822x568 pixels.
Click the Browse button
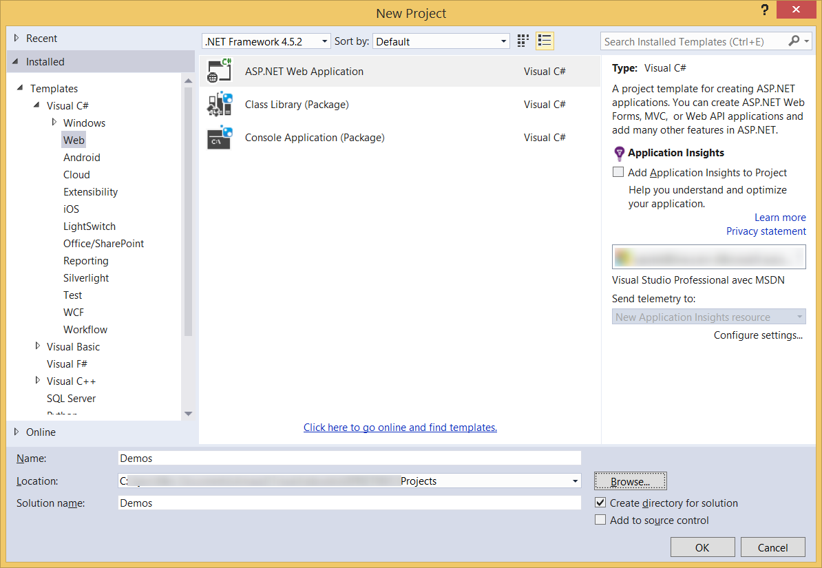(630, 481)
